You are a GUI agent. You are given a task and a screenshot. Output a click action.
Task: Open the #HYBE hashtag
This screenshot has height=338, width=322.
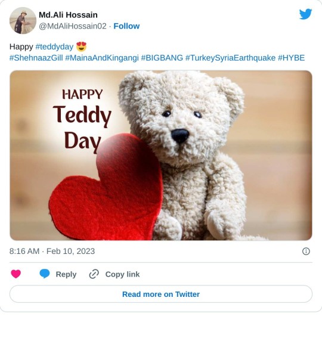(292, 58)
